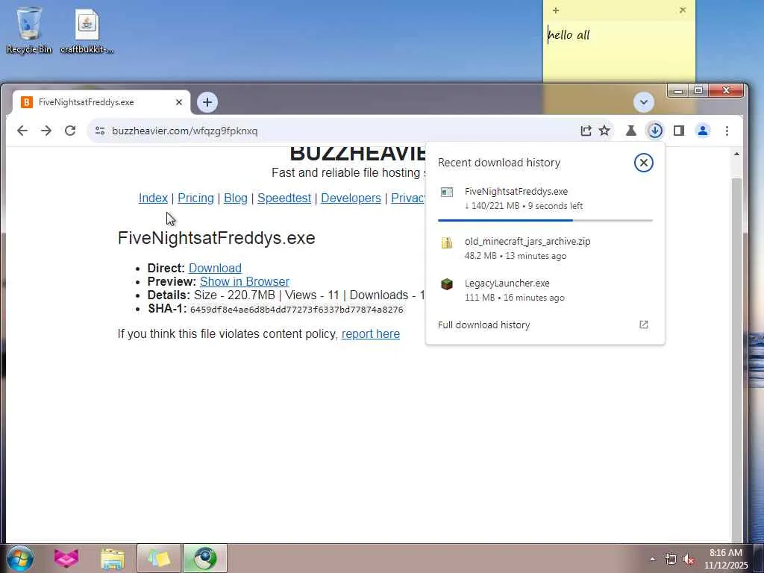764x573 pixels.
Task: Share this page icon
Action: [x=586, y=131]
